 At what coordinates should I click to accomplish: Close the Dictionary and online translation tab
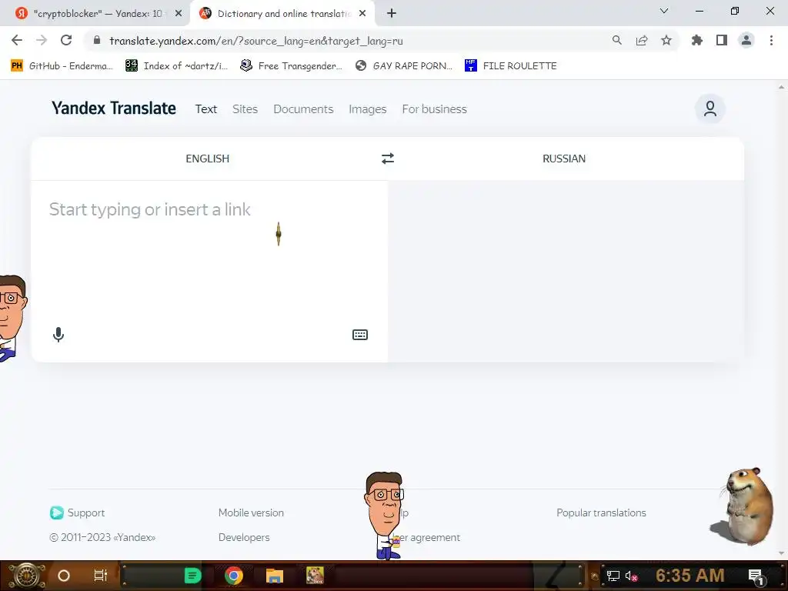[x=362, y=14]
